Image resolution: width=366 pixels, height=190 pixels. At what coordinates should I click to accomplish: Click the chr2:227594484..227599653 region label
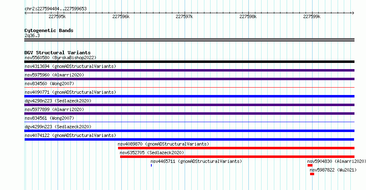(56, 9)
